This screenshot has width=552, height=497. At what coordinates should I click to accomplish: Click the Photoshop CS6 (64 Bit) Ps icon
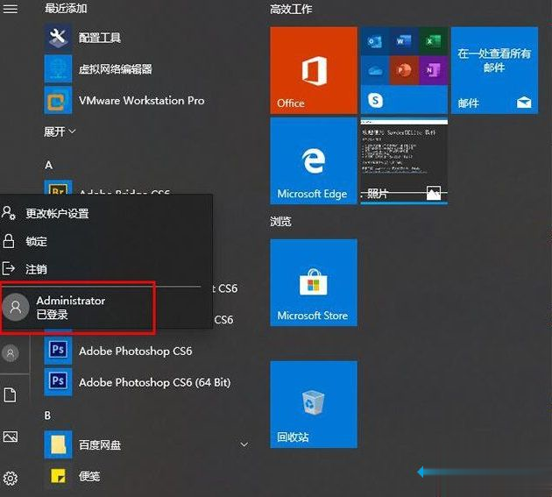click(x=58, y=382)
